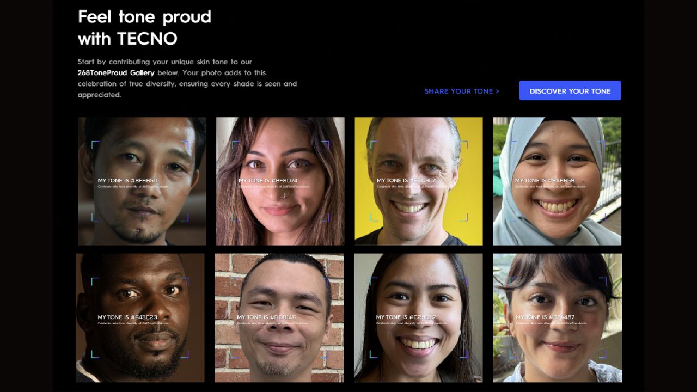Open the yellow-background smiling man photo
Viewport: 697px width, 392px height.
(419, 181)
